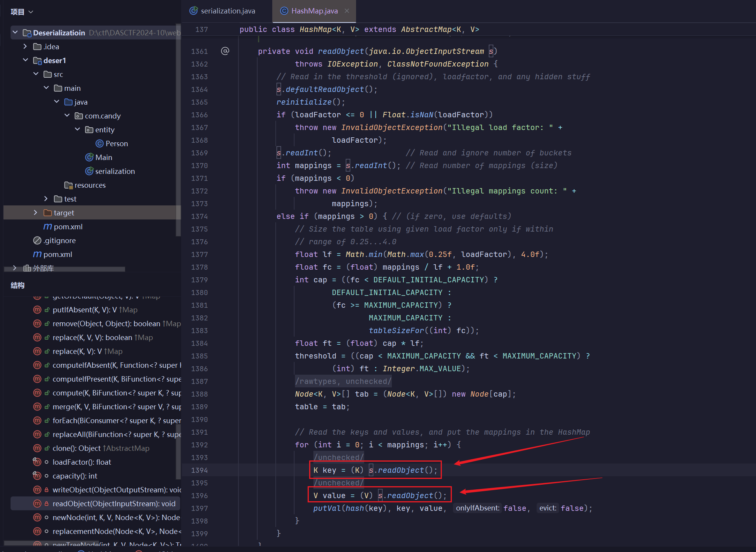
Task: Open pom.xml inside deser1 module
Action: [x=68, y=227]
